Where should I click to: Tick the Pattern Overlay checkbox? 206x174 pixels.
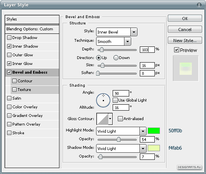(x=9, y=124)
